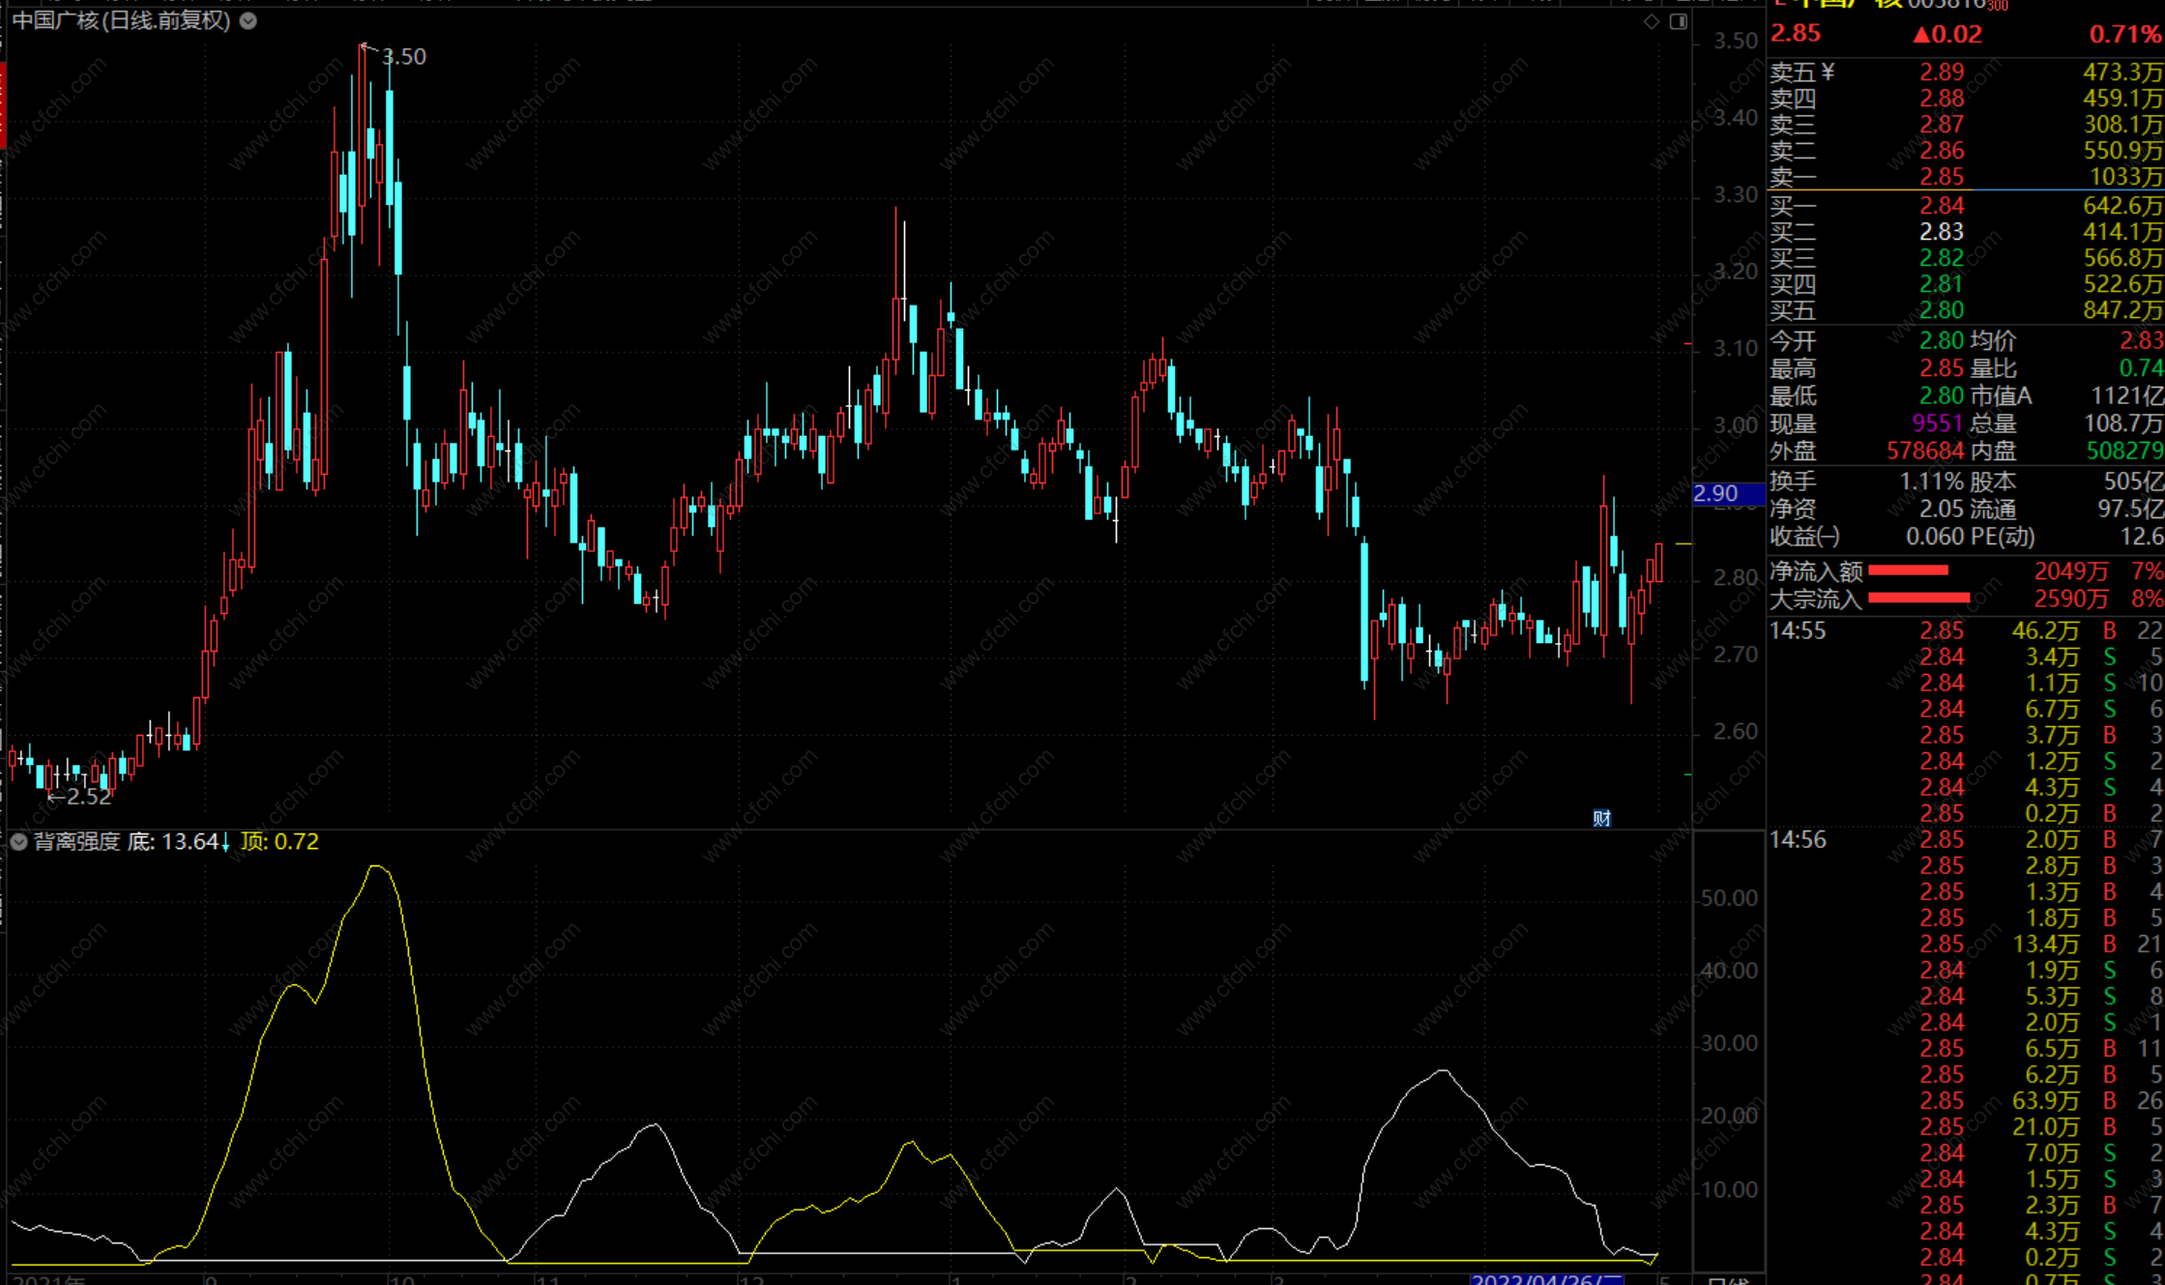This screenshot has height=1285, width=2165.
Task: Click the 日线 period selector at bottom
Action: 1728,1280
